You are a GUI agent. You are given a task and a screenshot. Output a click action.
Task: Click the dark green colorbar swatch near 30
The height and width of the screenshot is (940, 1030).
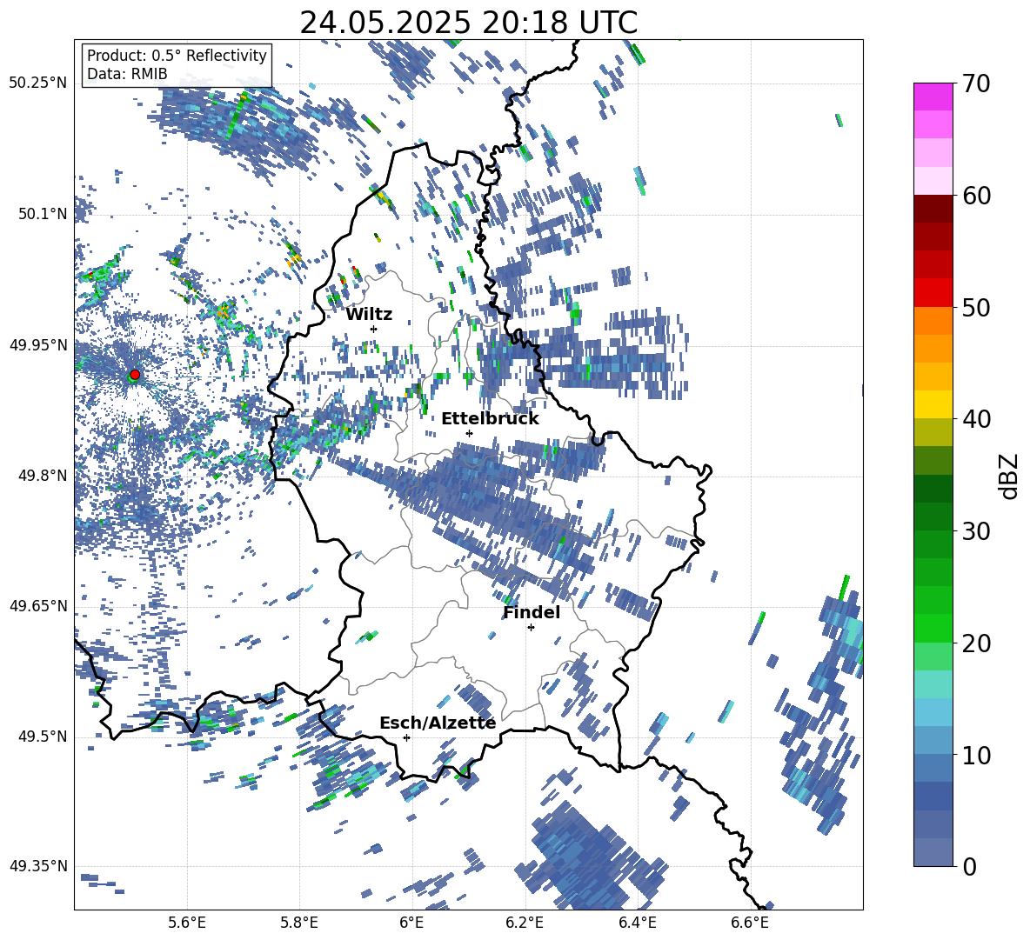click(x=933, y=517)
